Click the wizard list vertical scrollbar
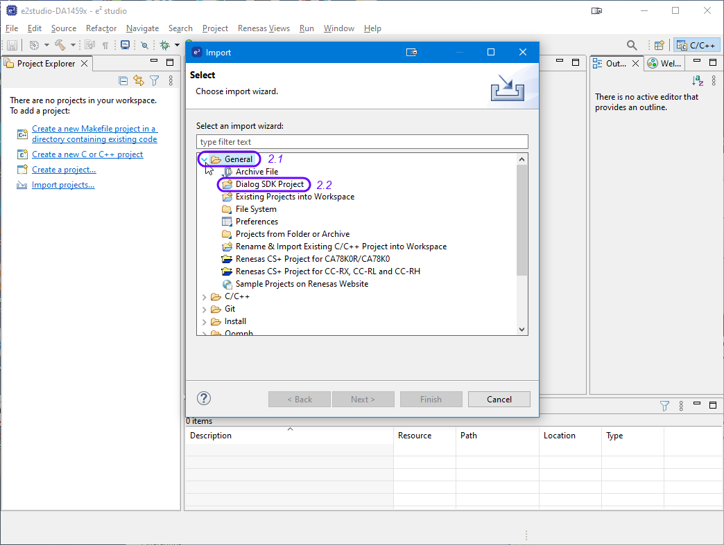This screenshot has height=545, width=724. pos(522,222)
